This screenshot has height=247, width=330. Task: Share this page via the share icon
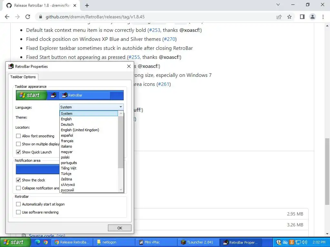279,17
